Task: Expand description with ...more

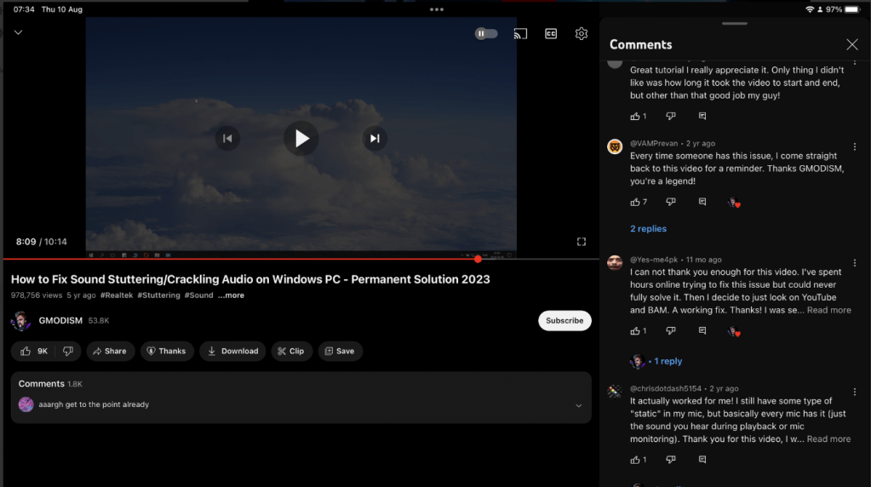Action: pyautogui.click(x=231, y=295)
